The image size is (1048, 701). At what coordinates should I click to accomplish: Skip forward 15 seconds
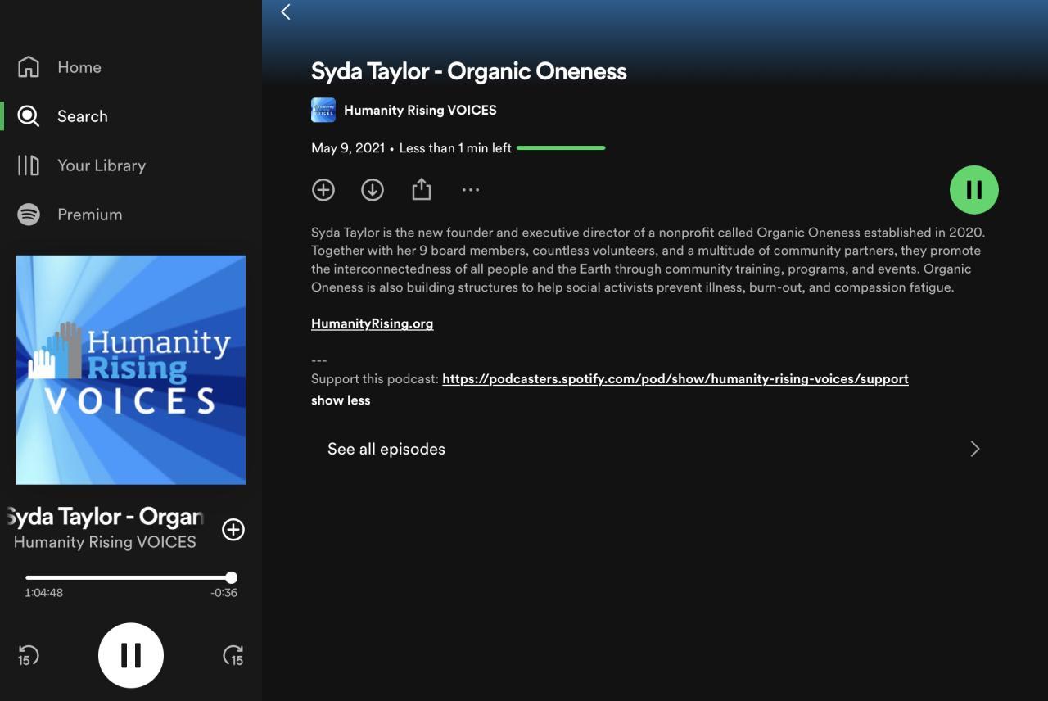click(x=233, y=656)
